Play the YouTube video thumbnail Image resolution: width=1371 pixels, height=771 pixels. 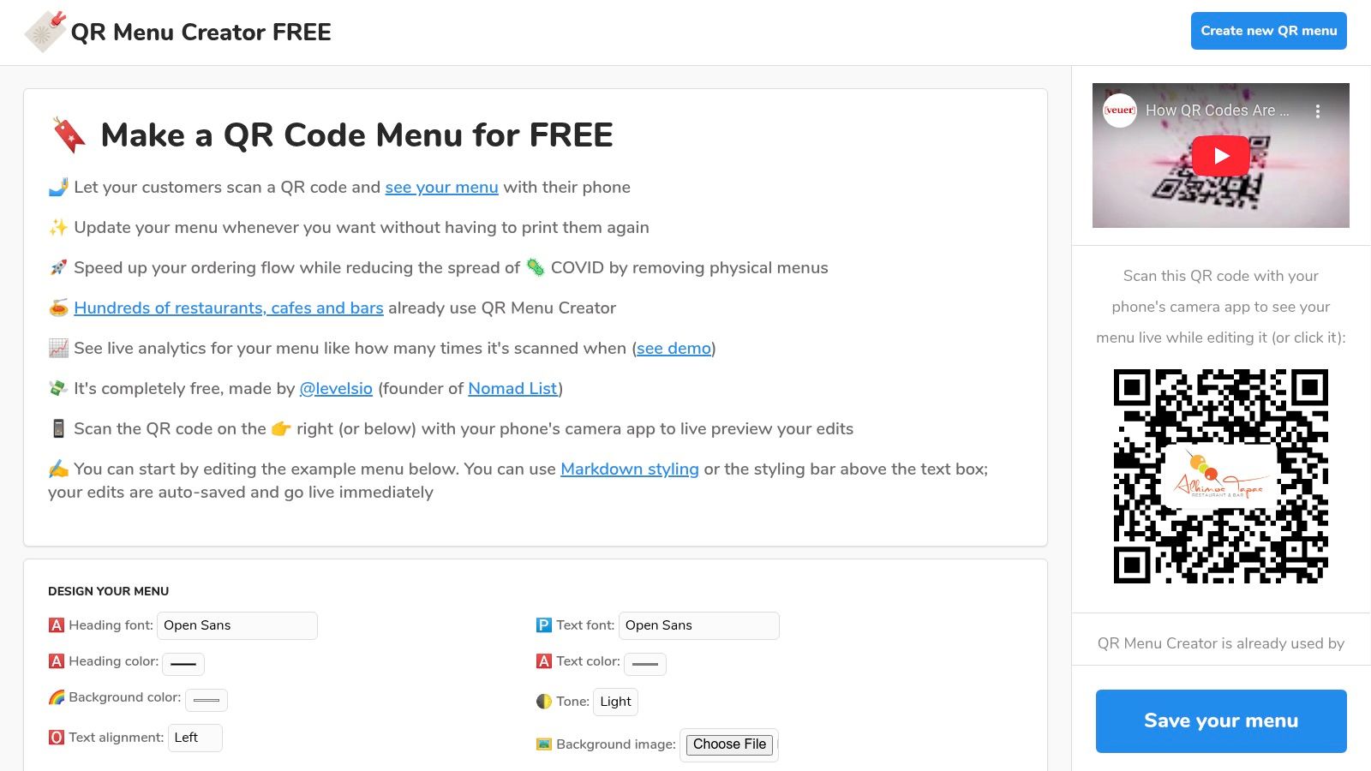tap(1221, 156)
